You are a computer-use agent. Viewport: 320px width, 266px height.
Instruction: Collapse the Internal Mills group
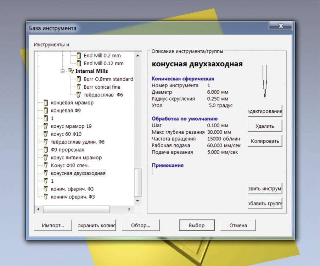click(x=63, y=71)
